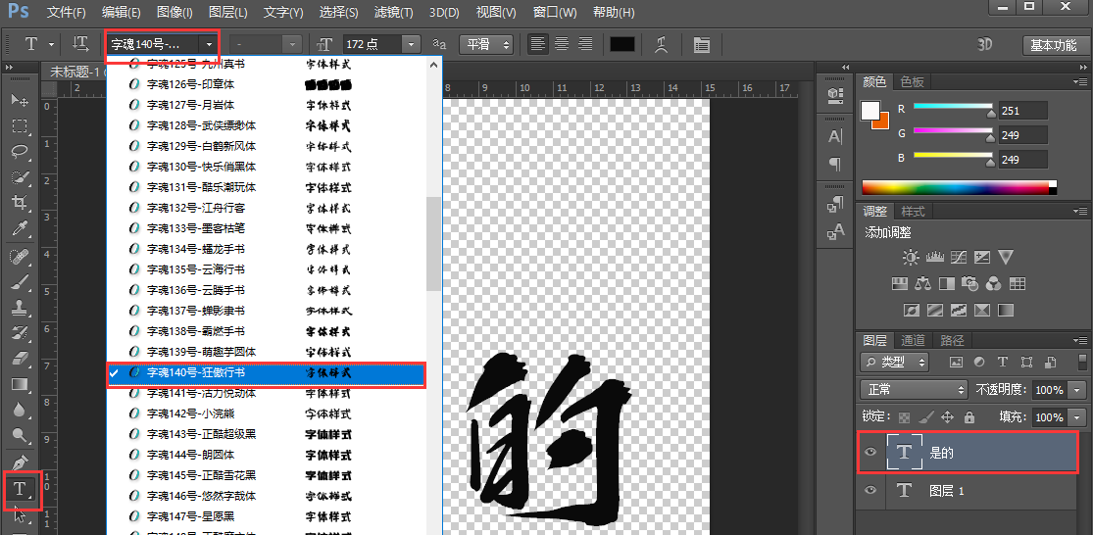1093x535 pixels.
Task: Open the 滤镜(T) menu
Action: (394, 13)
